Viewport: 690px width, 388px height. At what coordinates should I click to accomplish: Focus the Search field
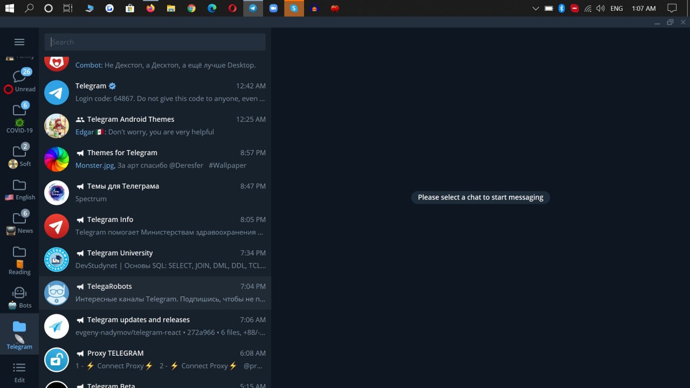tap(155, 42)
